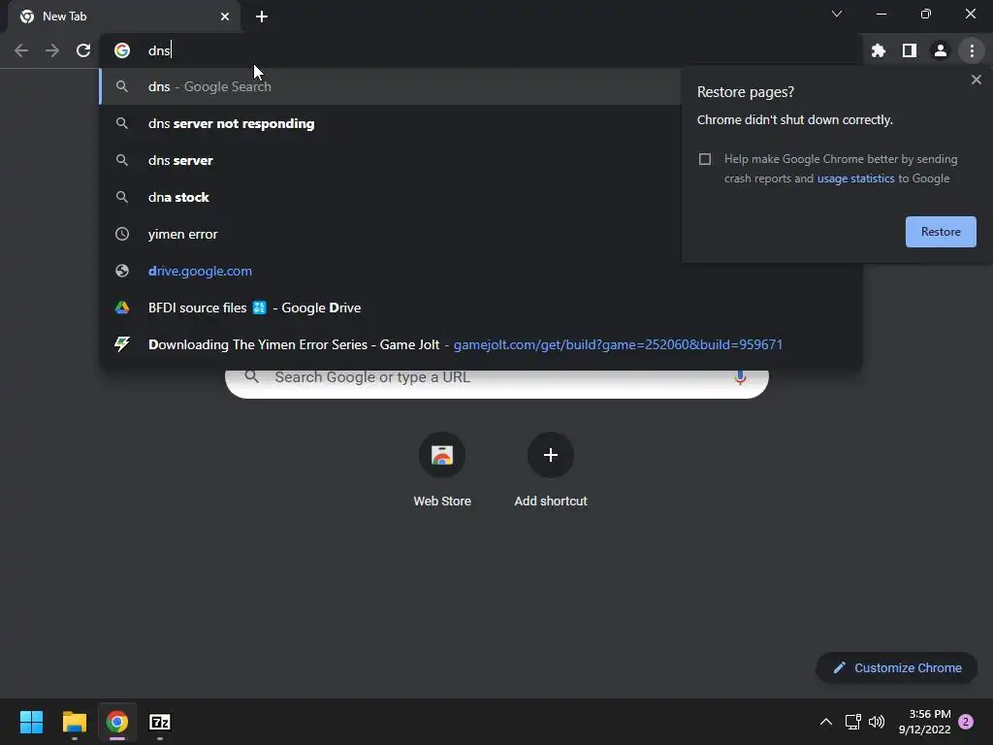The image size is (993, 745).
Task: Click the Chrome taskbar icon
Action: click(x=117, y=722)
